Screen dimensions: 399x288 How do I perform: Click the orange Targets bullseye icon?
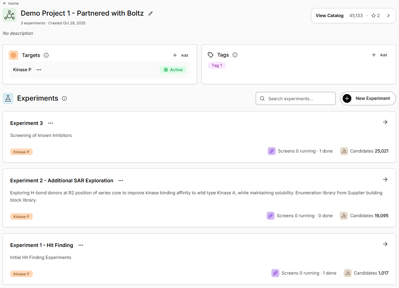(x=13, y=55)
